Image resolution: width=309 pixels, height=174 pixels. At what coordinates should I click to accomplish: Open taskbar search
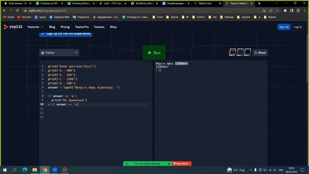tap(14, 170)
